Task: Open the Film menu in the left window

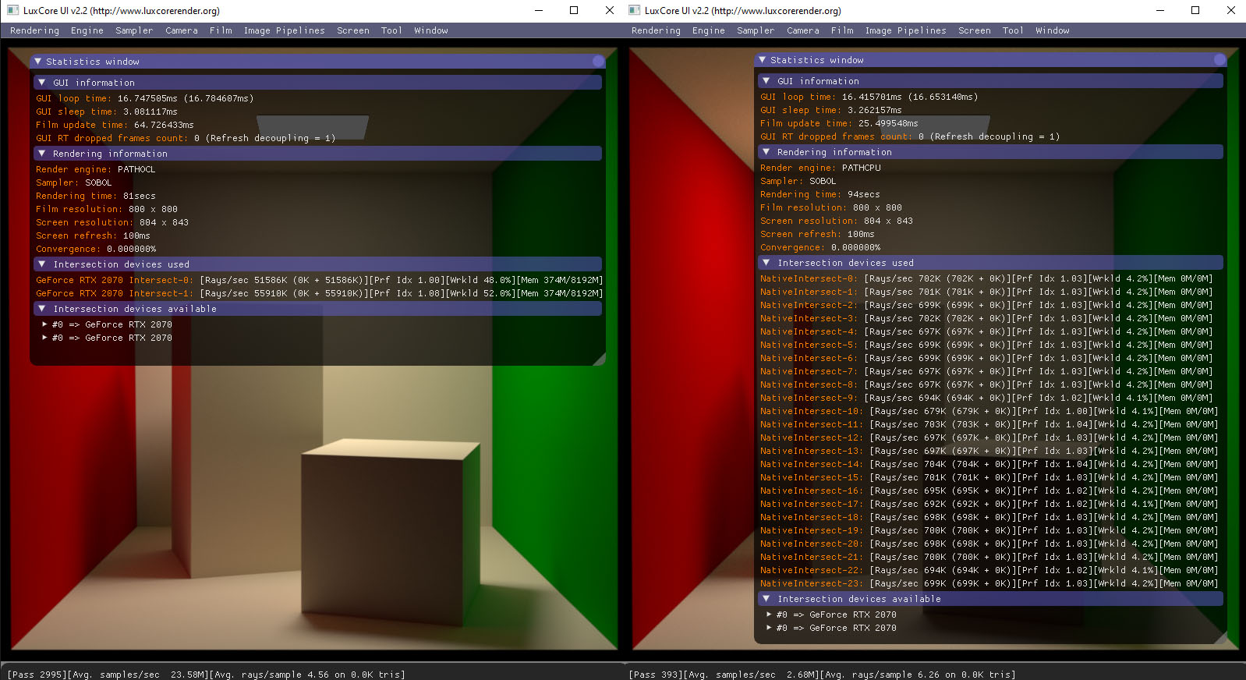Action: click(x=221, y=30)
